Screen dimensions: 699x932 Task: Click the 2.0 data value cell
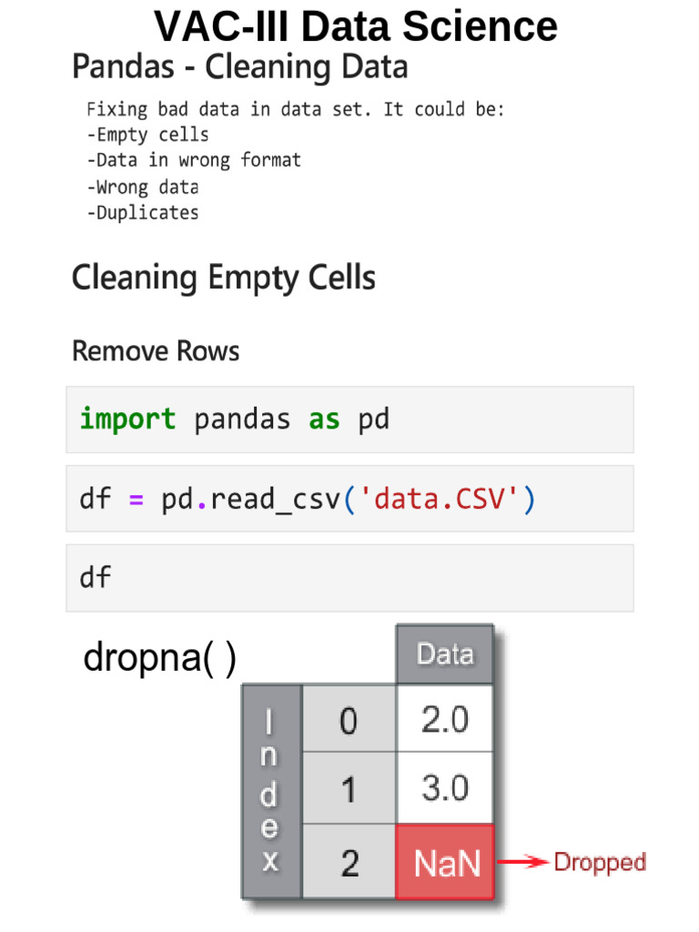click(445, 720)
